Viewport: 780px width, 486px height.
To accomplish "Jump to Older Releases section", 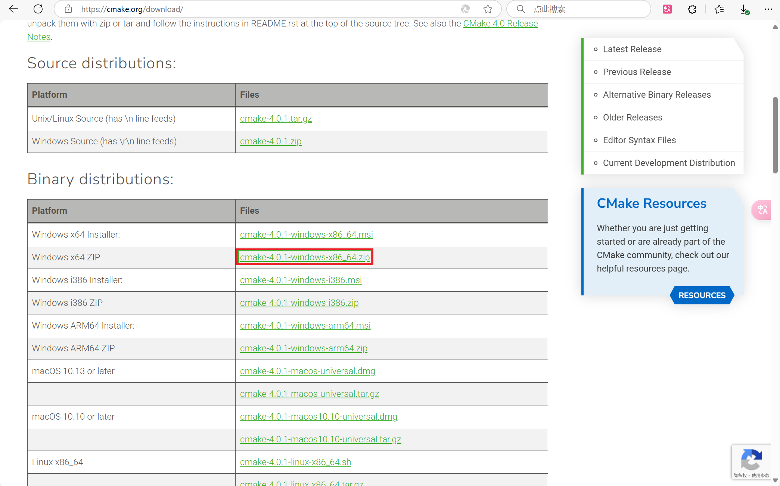I will 632,117.
